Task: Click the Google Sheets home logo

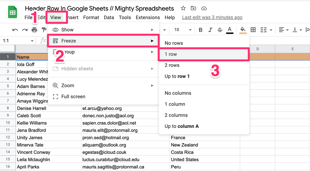Action: click(x=11, y=12)
